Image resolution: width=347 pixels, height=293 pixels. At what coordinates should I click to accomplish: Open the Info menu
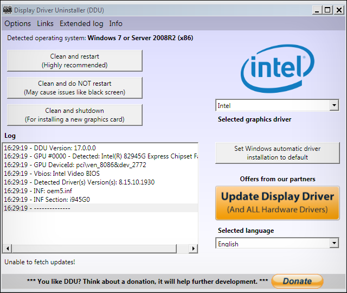pyautogui.click(x=115, y=23)
